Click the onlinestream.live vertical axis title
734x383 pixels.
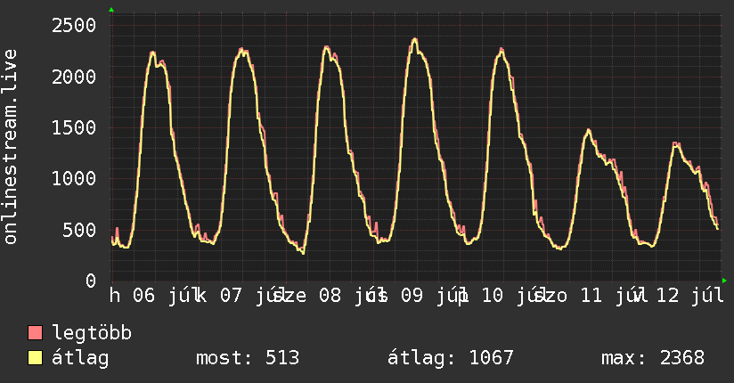coord(11,147)
